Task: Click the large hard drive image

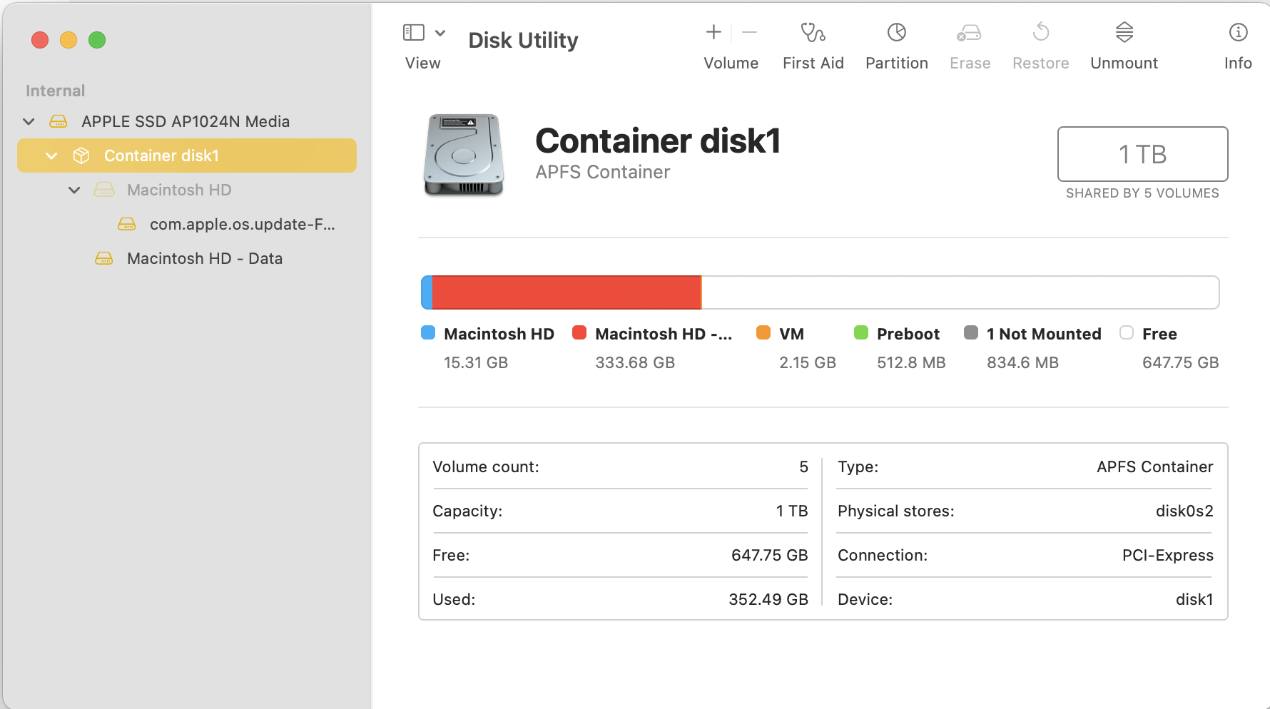Action: click(x=464, y=155)
